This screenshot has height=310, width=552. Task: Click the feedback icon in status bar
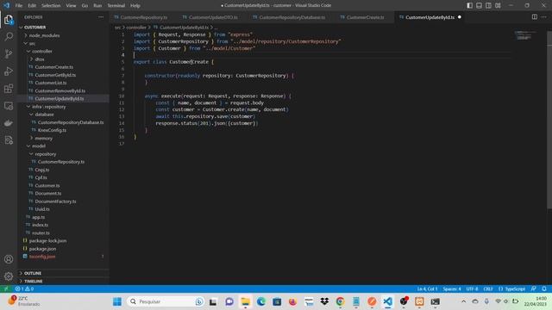(534, 289)
